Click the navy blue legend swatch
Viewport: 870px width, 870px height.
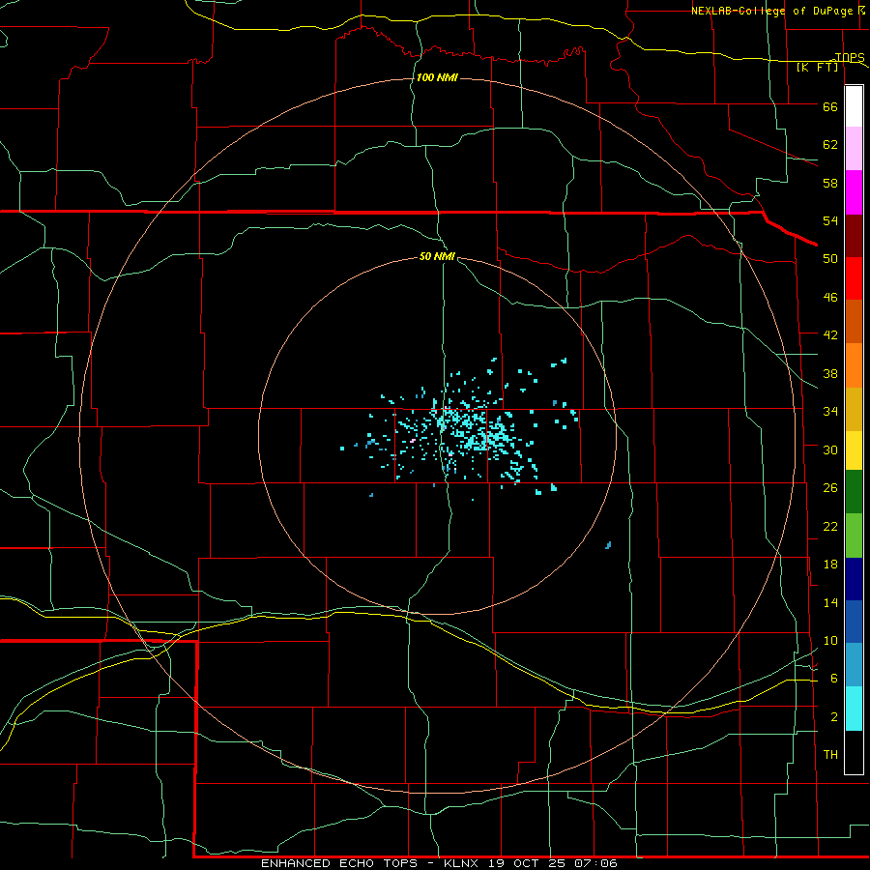tap(854, 579)
